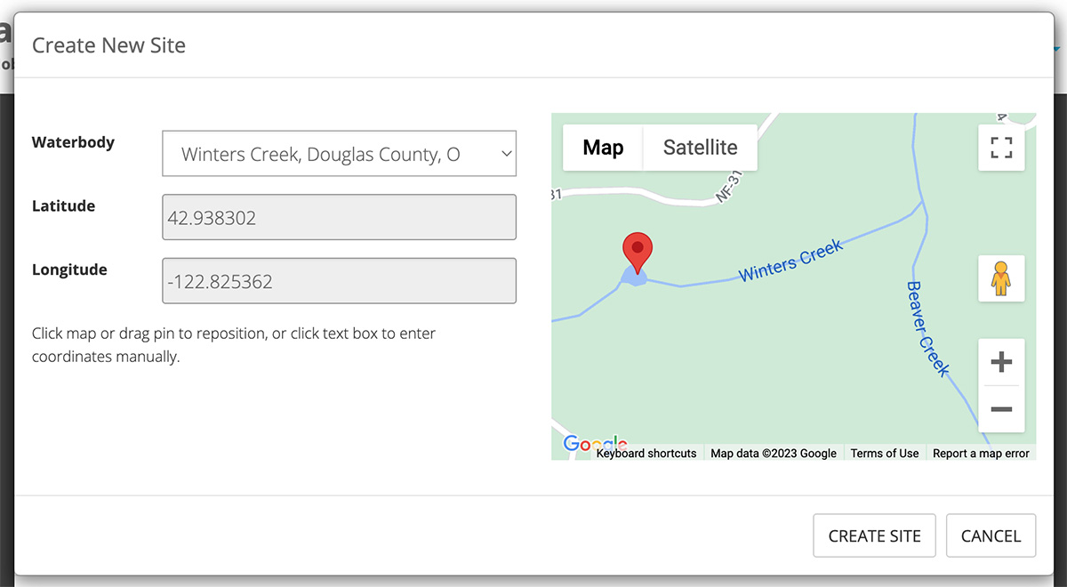Open the Waterbody dropdown
Screen dimensions: 1067x587
[x=339, y=154]
